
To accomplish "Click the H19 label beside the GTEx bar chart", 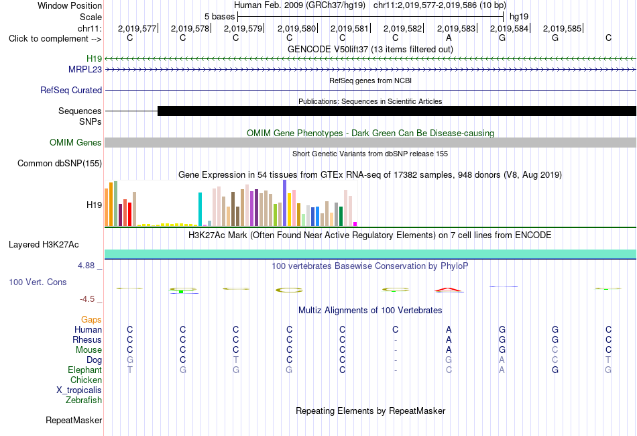I will pos(94,205).
